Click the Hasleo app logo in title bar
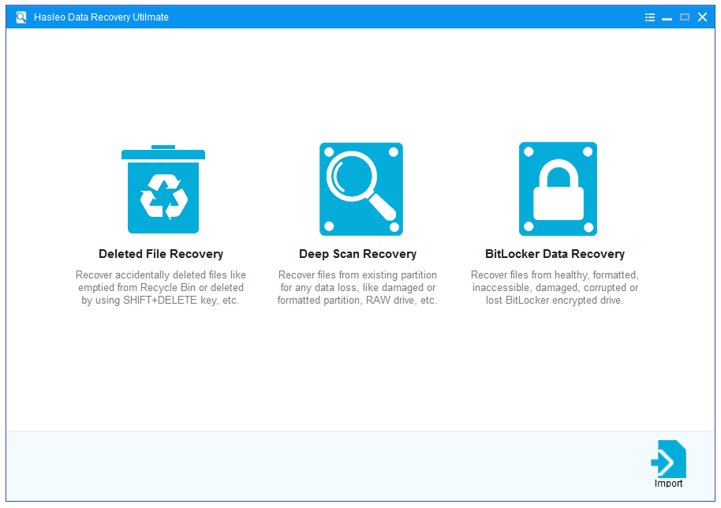The image size is (721, 508). coord(21,17)
